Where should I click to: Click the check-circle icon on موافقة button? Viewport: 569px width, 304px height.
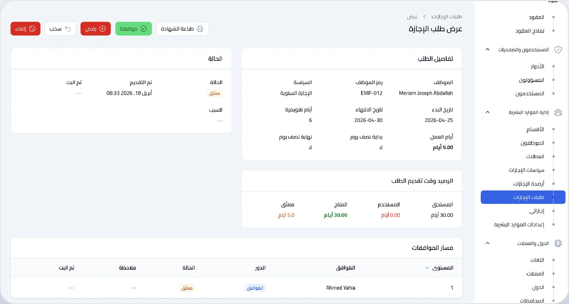click(x=143, y=29)
